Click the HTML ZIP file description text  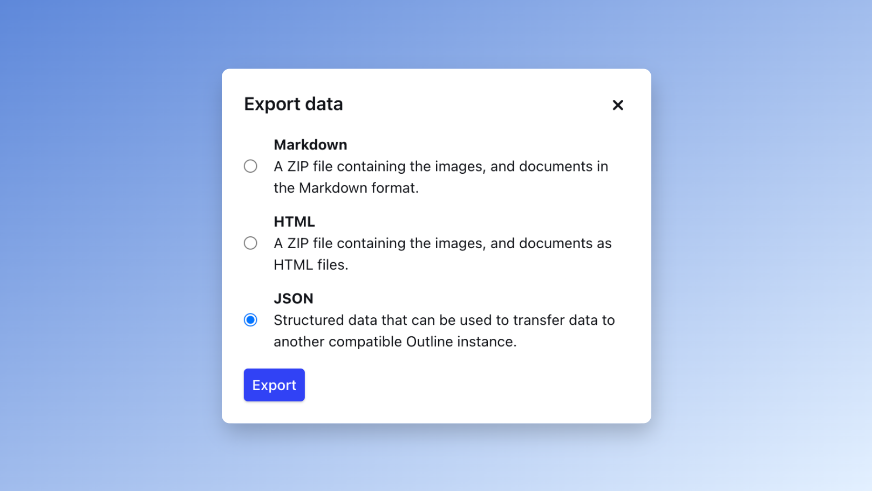[442, 254]
